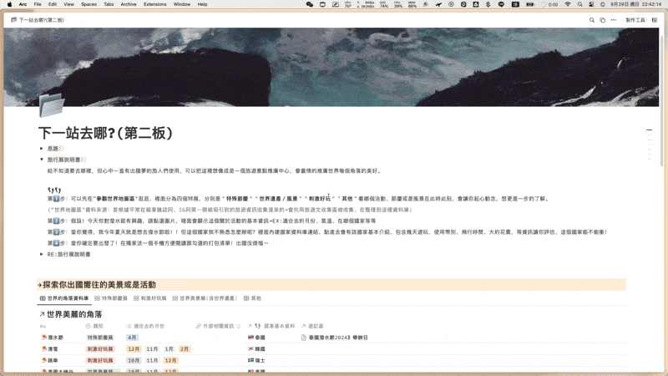Click heading 探索你出國嚮往的美景或是活動
Image resolution: width=668 pixels, height=376 pixels.
[99, 285]
